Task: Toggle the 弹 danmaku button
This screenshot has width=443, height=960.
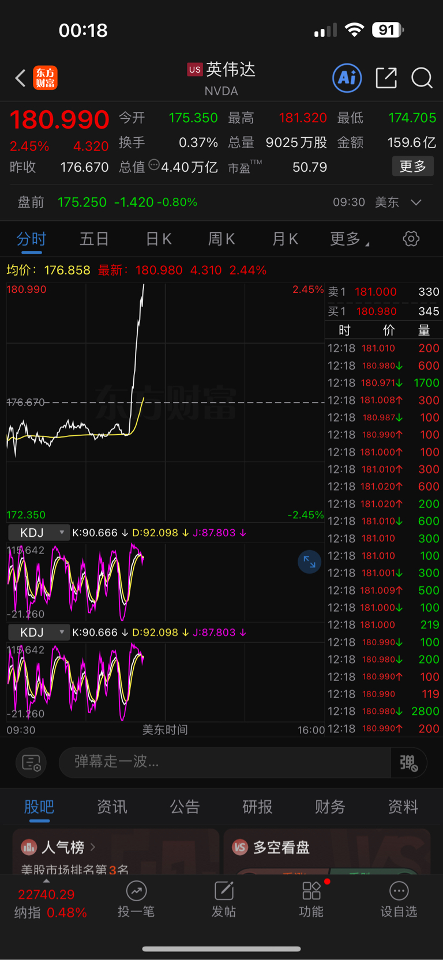Action: (408, 763)
